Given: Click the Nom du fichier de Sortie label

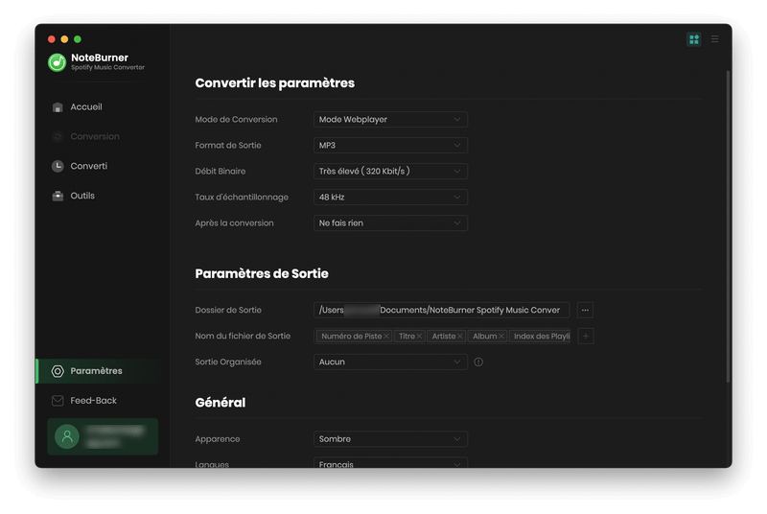Looking at the screenshot, I should (243, 336).
